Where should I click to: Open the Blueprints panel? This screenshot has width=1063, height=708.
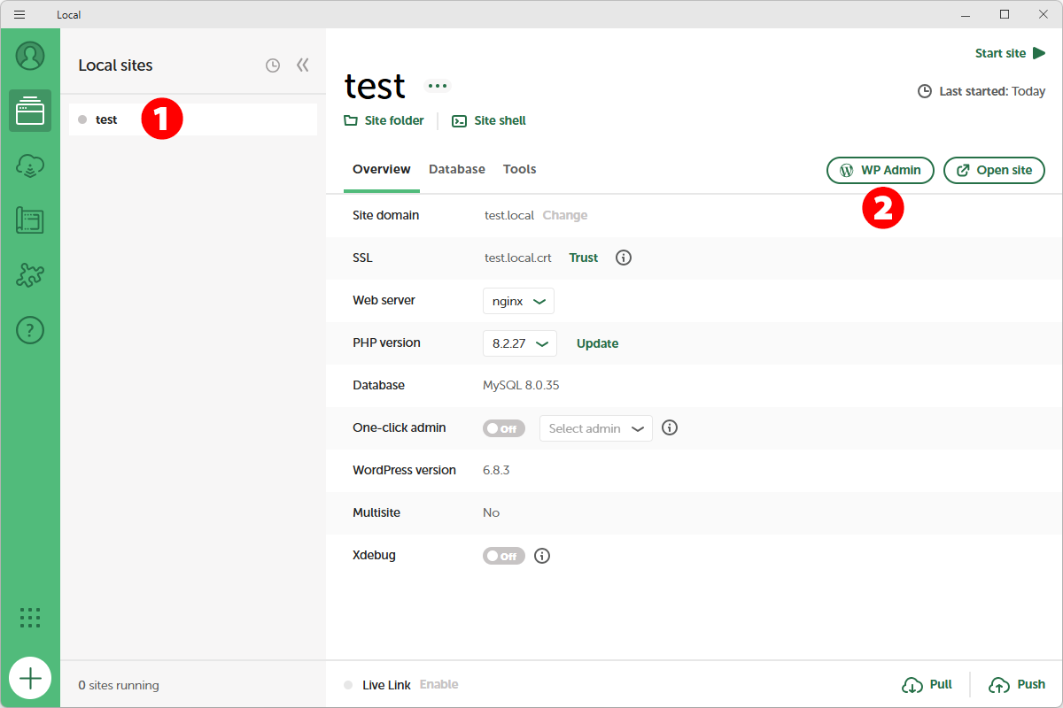pyautogui.click(x=30, y=220)
